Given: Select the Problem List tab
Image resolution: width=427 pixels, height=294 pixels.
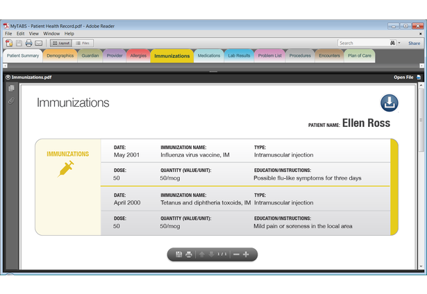Looking at the screenshot, I should coord(270,55).
